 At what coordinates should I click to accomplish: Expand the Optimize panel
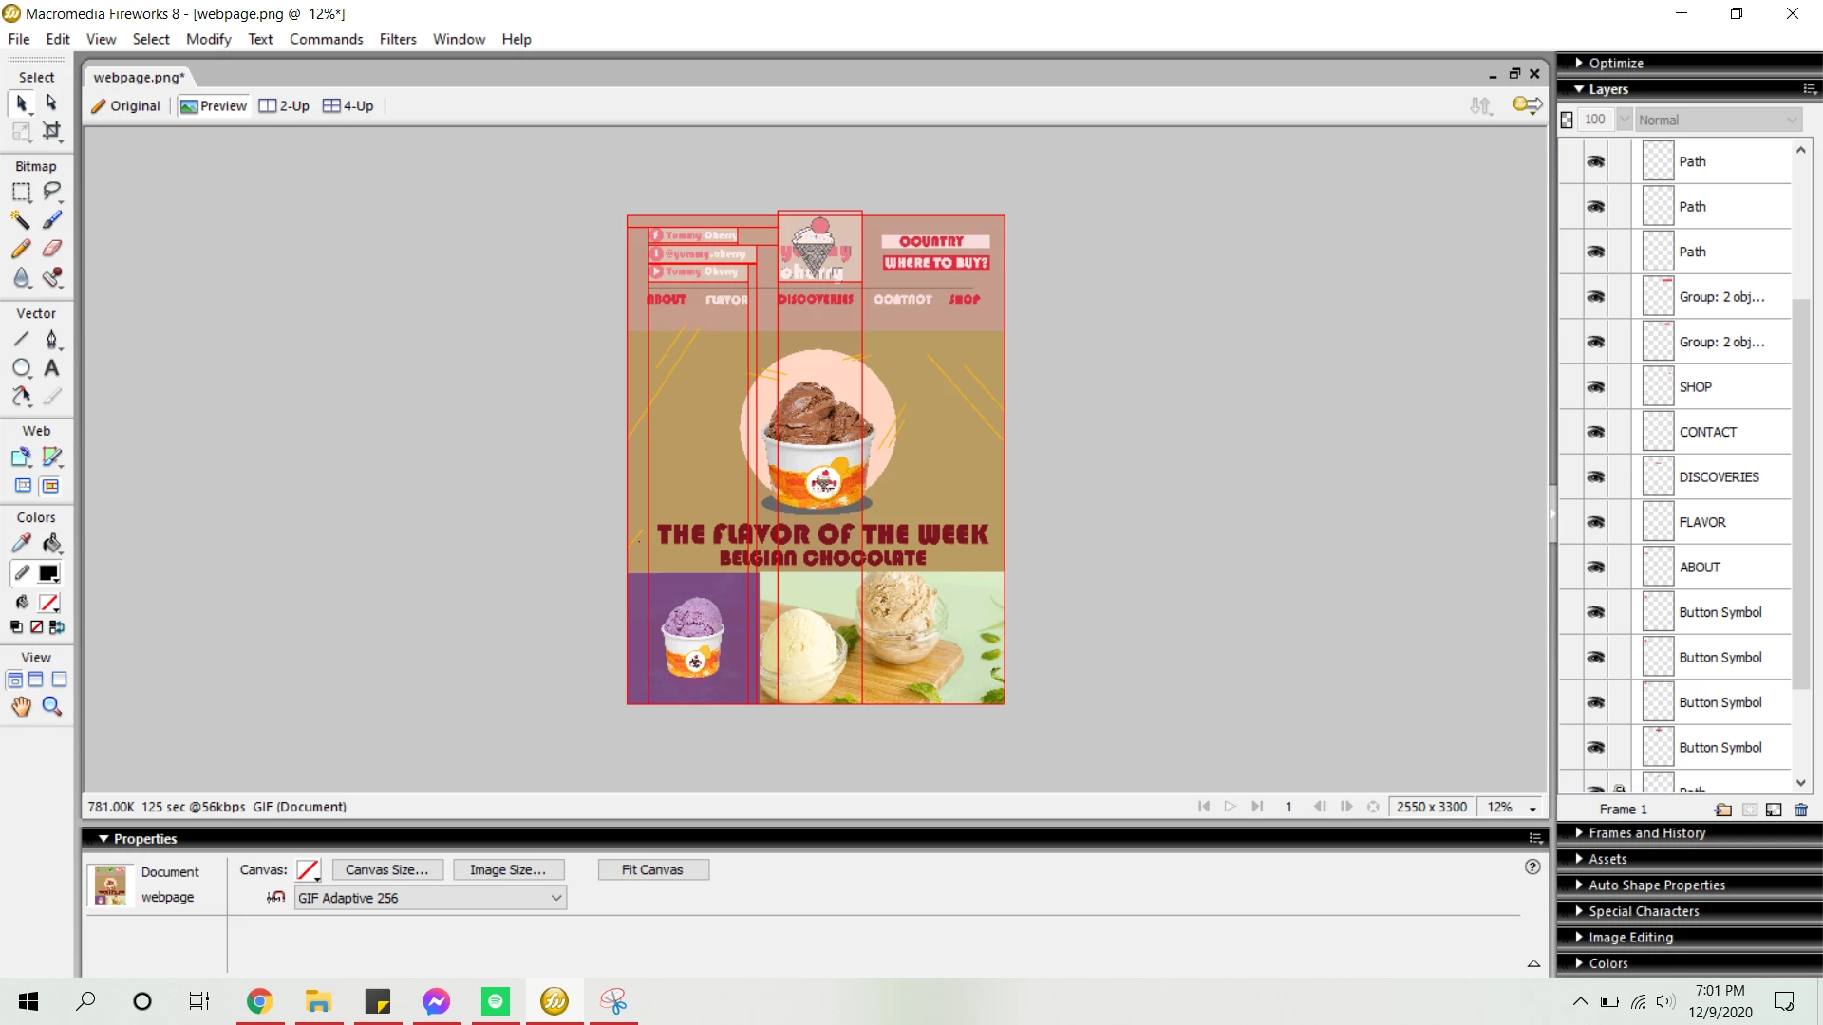[x=1616, y=63]
